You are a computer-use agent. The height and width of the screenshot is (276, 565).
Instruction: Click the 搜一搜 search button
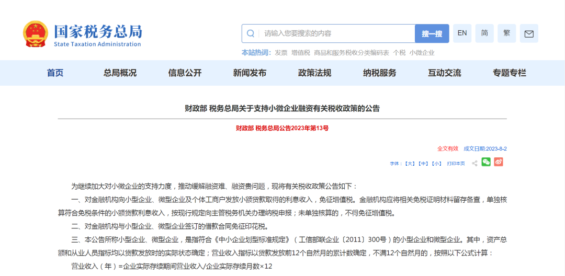[x=432, y=33]
